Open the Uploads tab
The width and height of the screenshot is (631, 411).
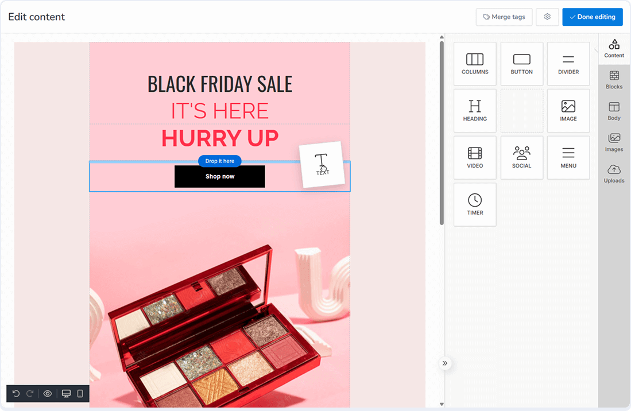click(614, 174)
